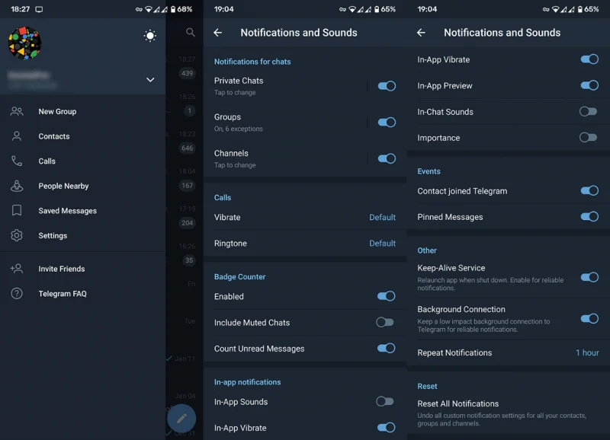
Task: Go back from middle Notifications and Sounds screen
Action: (218, 33)
